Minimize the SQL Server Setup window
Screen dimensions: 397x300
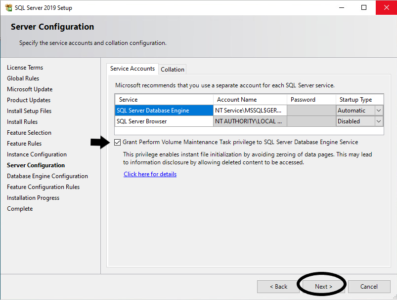[x=342, y=7]
